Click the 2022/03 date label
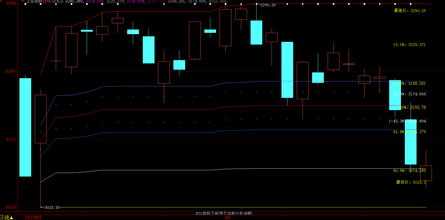Screen dimensions: 445x220 [x=33, y=218]
